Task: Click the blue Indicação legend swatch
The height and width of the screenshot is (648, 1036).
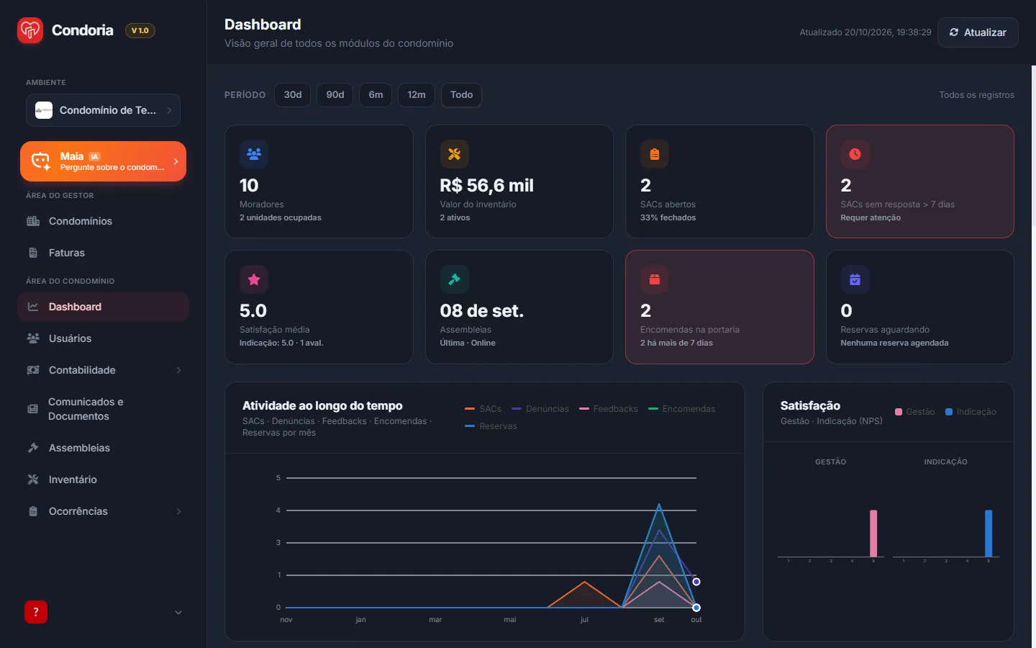Action: 949,412
